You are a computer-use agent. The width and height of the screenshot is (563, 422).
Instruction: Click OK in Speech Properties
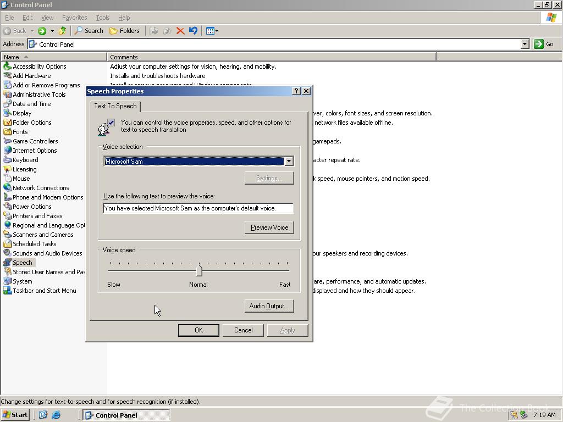[x=198, y=330]
